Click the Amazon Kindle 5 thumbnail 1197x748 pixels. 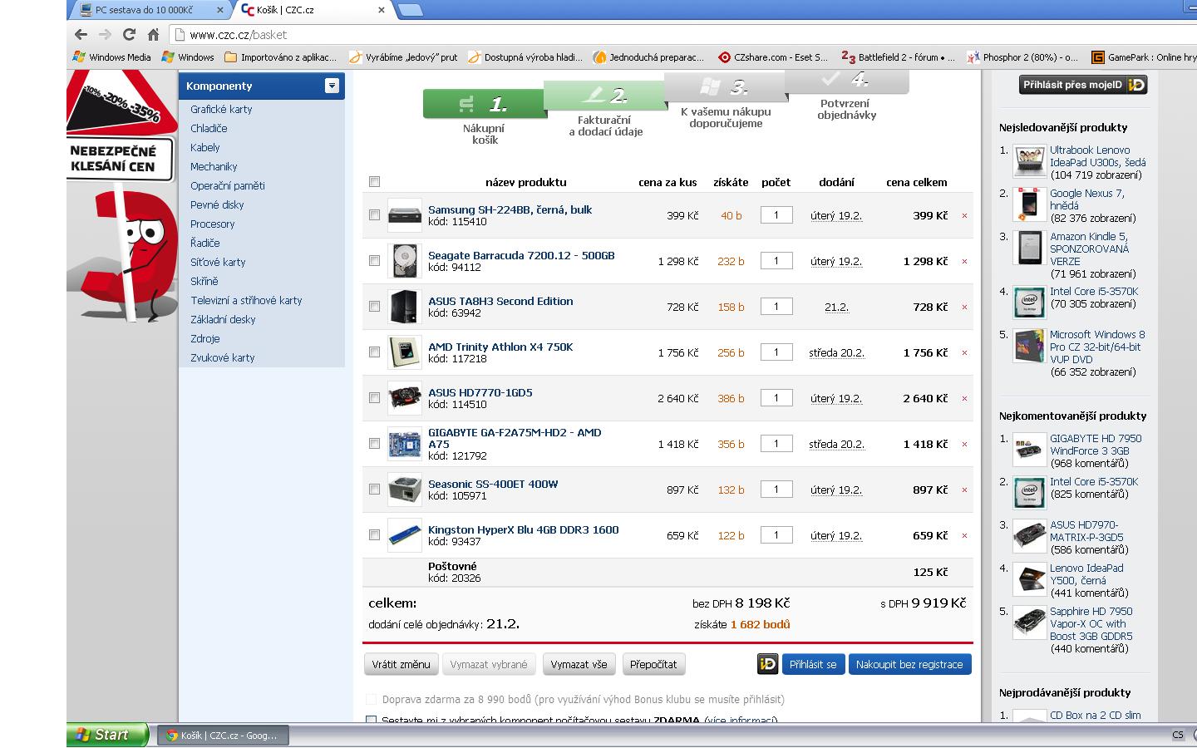[1029, 248]
